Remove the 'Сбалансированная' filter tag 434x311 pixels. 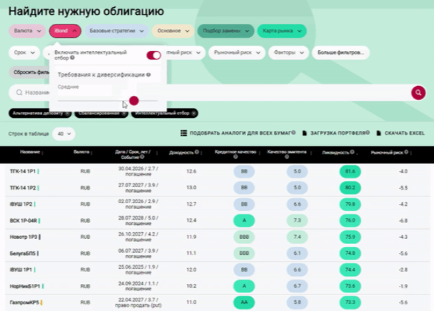tap(124, 114)
